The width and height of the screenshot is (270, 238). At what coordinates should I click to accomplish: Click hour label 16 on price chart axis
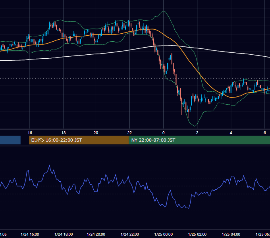point(30,132)
